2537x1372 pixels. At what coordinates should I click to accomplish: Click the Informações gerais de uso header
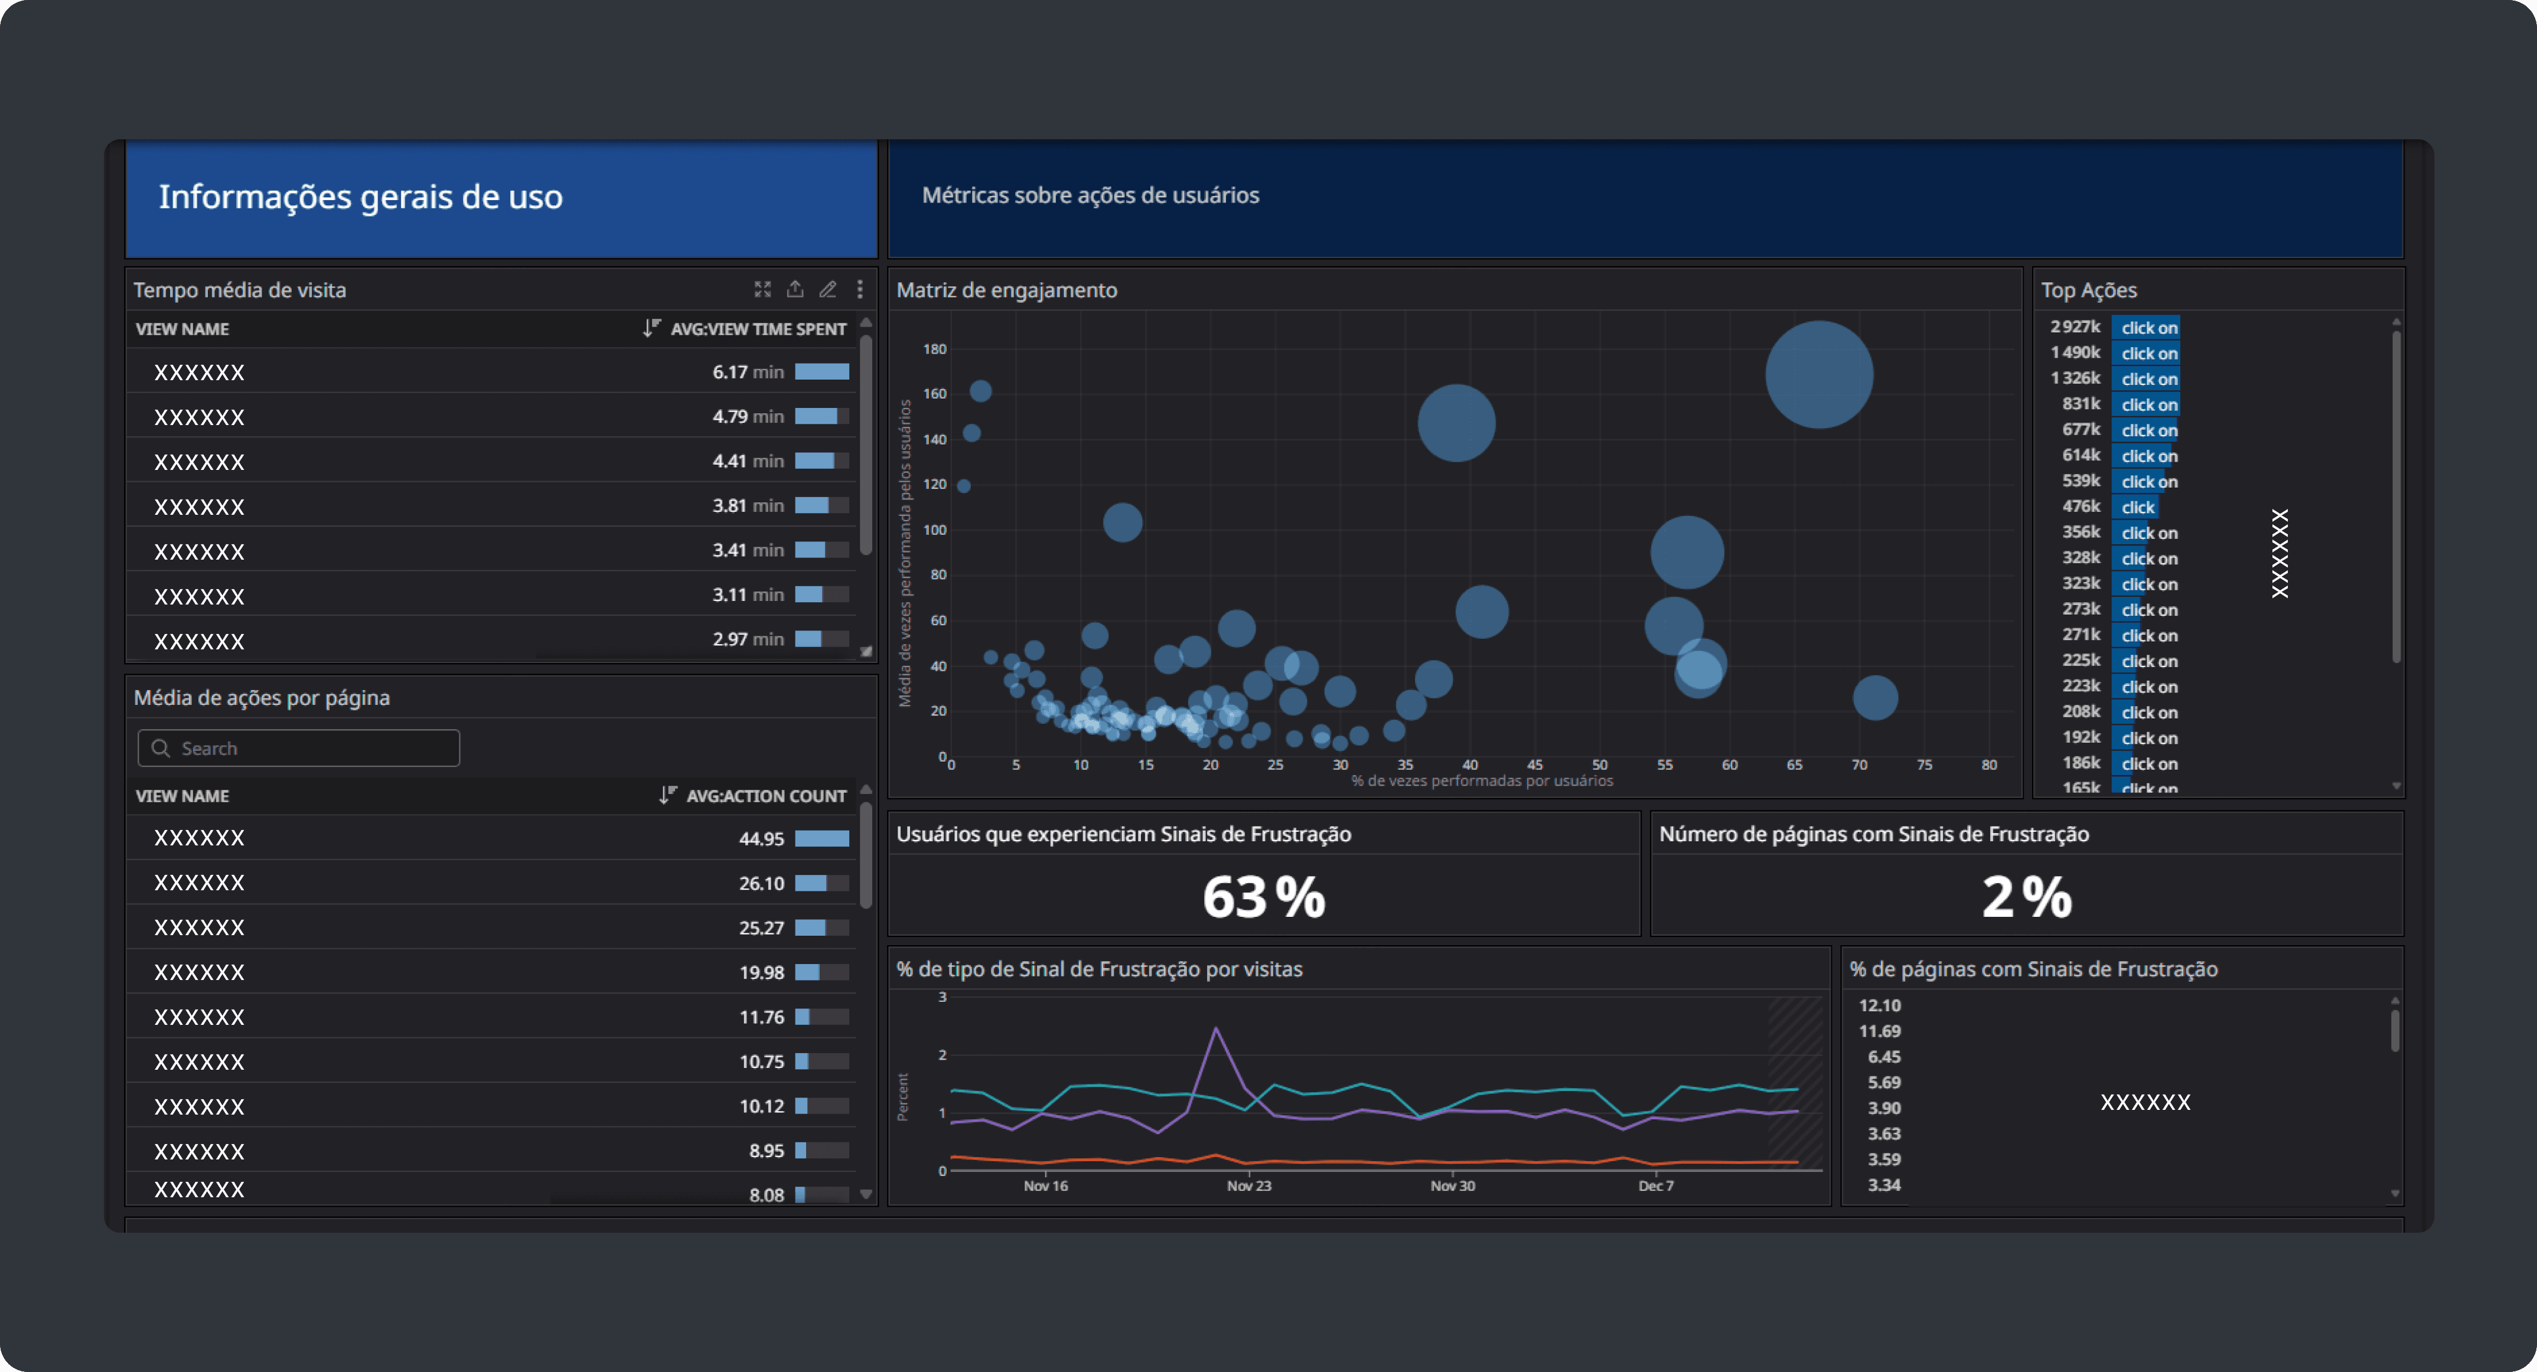[360, 197]
